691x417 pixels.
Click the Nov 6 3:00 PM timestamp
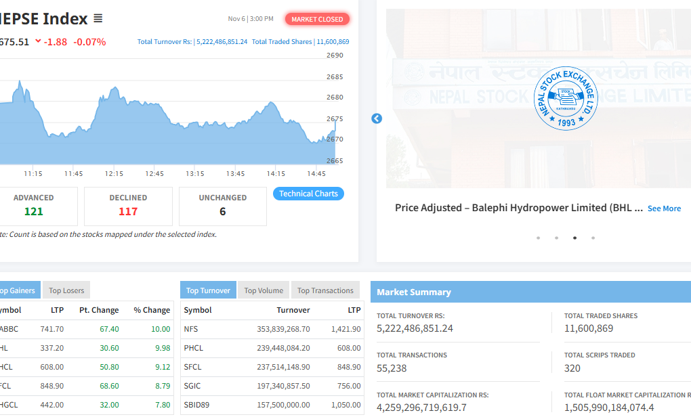[250, 19]
